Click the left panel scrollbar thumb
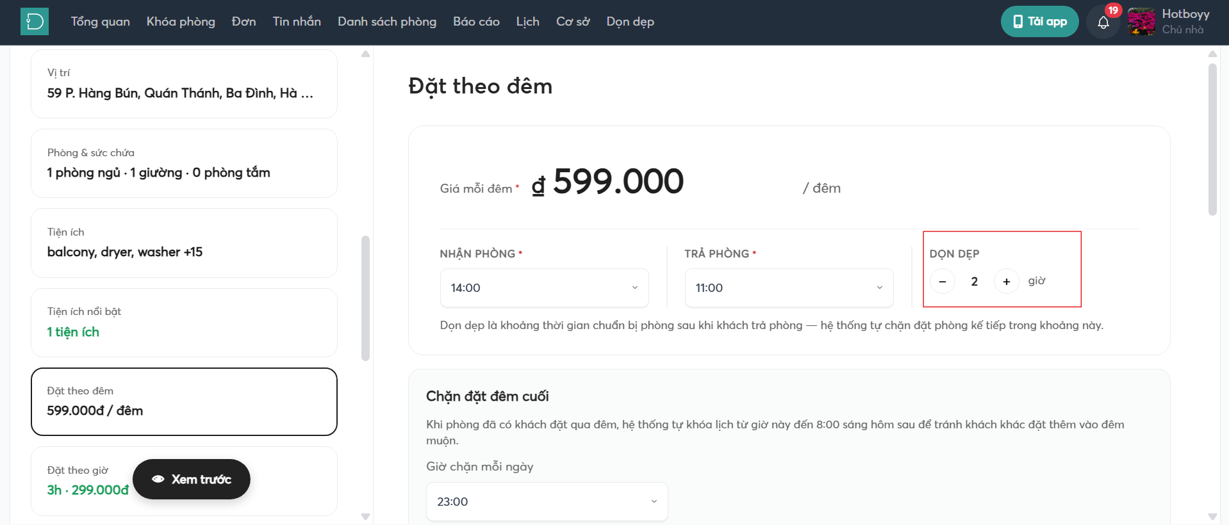Screen dimensions: 1229x525 click(365, 298)
